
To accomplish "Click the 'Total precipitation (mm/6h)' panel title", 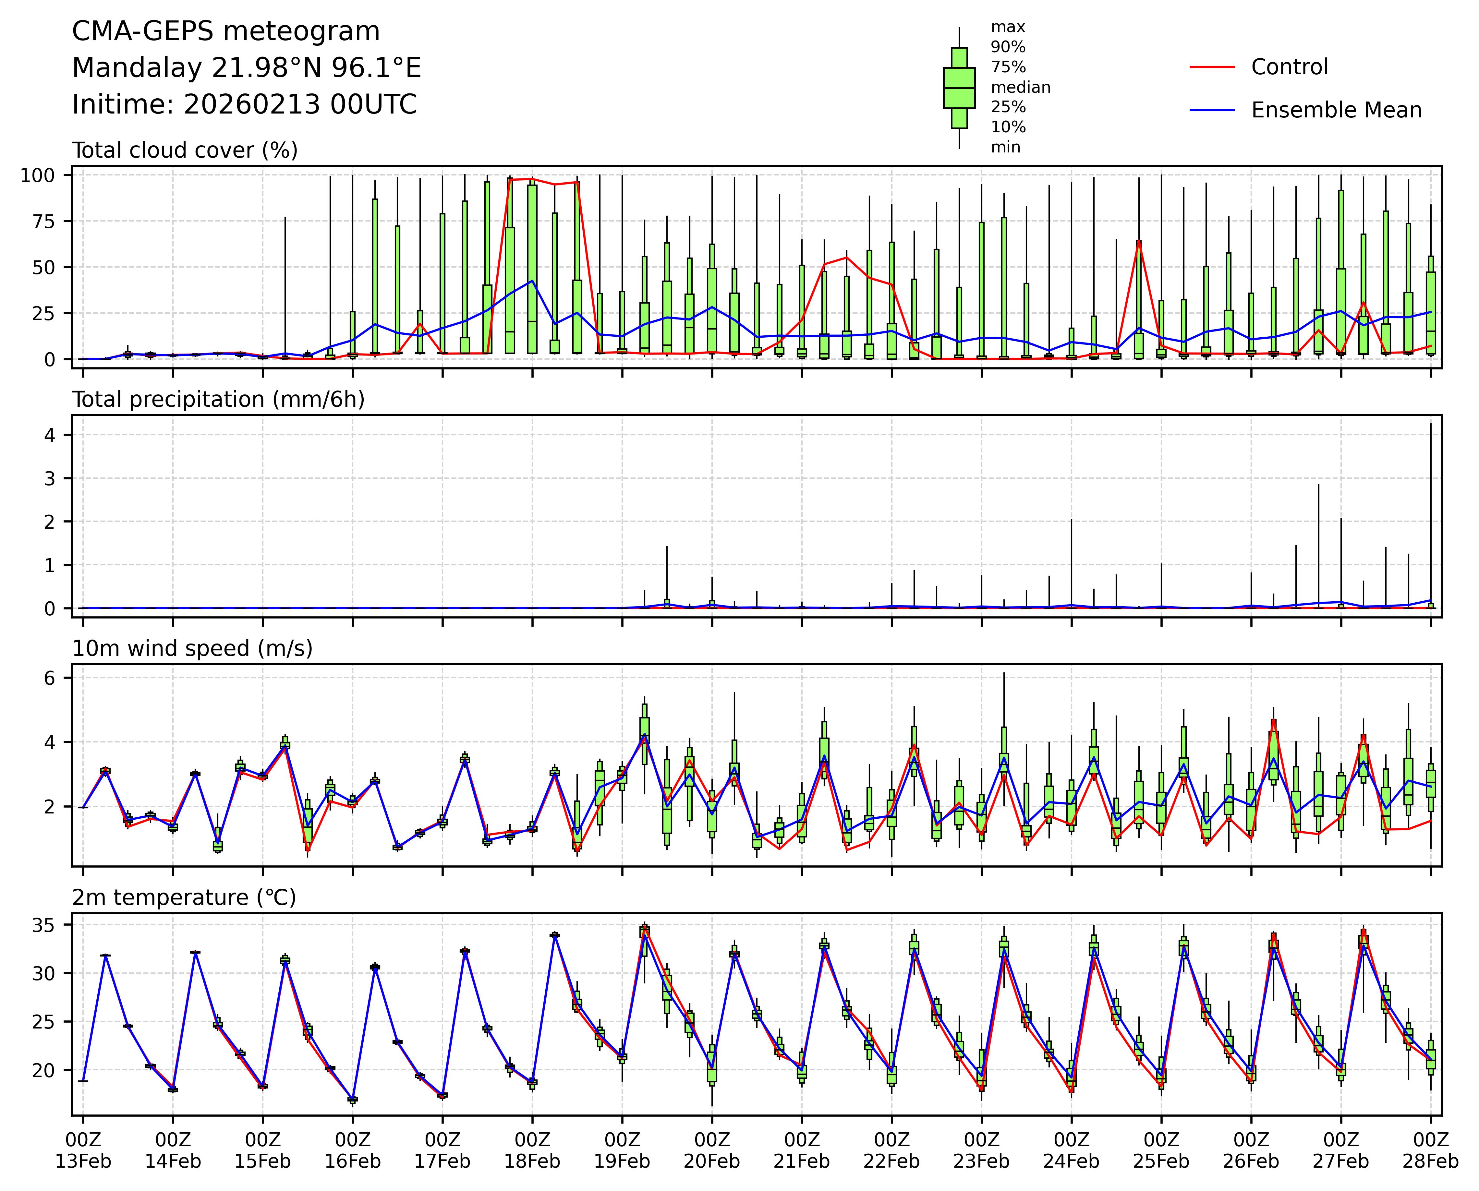I will [x=218, y=399].
